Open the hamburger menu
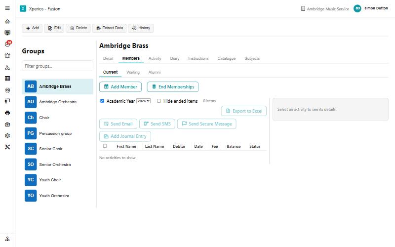 7,8
